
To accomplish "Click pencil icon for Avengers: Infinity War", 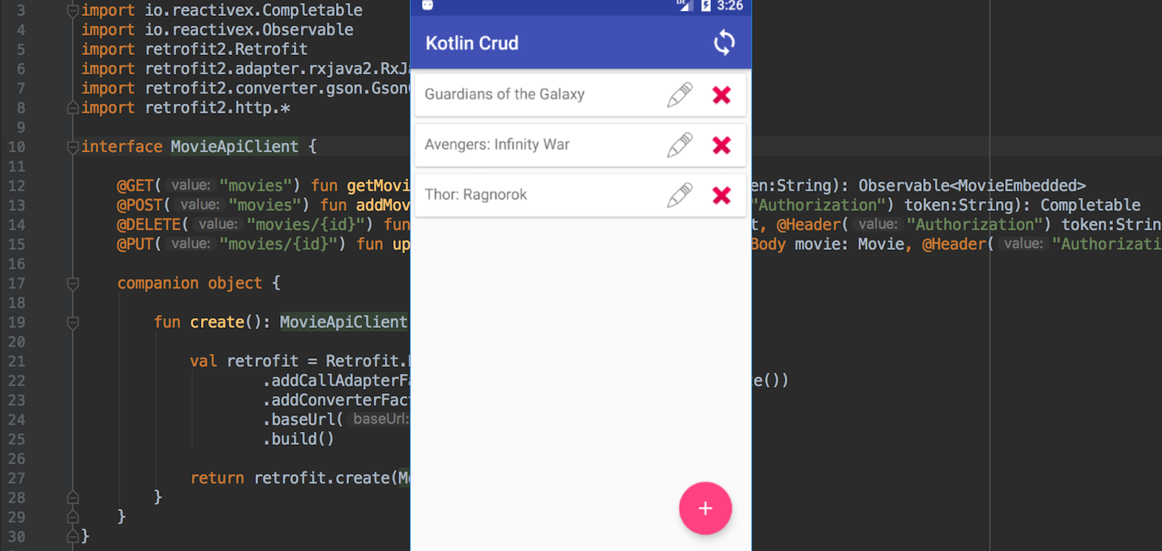I will (x=679, y=145).
